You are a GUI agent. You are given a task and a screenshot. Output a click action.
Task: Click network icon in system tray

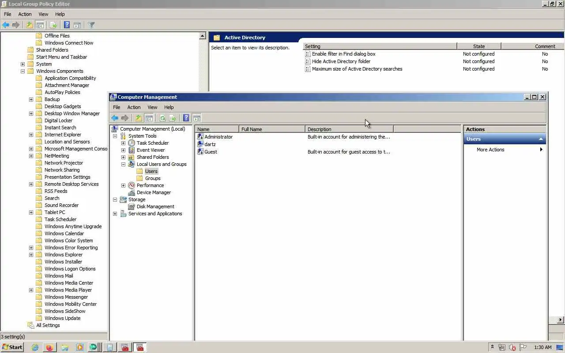[502, 347]
